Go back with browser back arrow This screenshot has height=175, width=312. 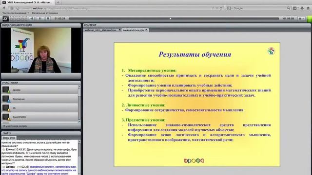click(4, 8)
